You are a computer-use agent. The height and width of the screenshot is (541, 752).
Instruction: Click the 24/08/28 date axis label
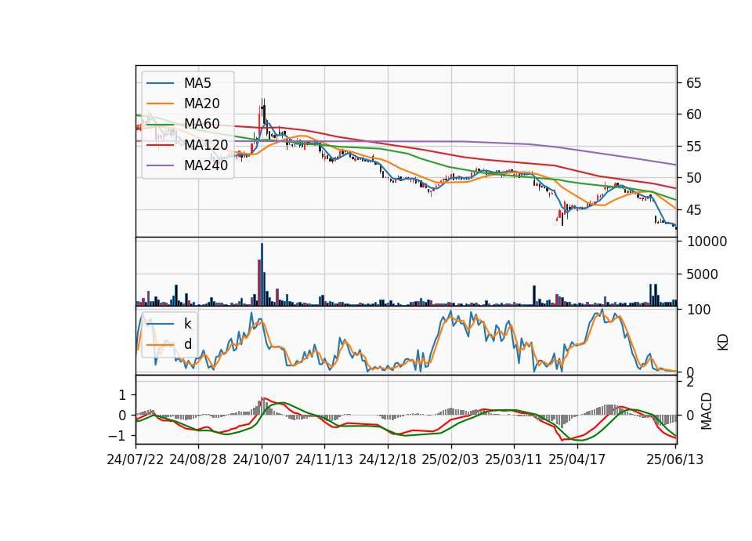click(x=198, y=459)
